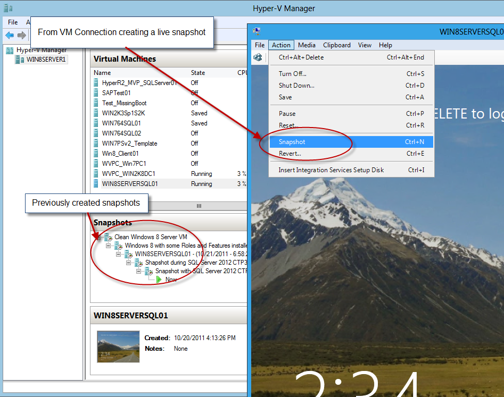Click the WIN8SERVERSQL01 preview thumbnail
The height and width of the screenshot is (397, 504).
click(x=118, y=347)
